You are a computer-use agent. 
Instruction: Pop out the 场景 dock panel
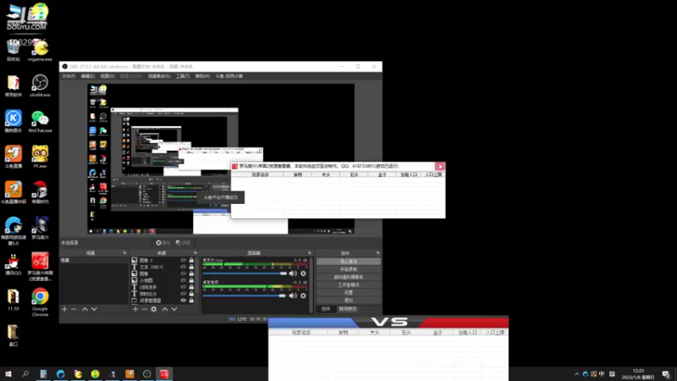124,253
